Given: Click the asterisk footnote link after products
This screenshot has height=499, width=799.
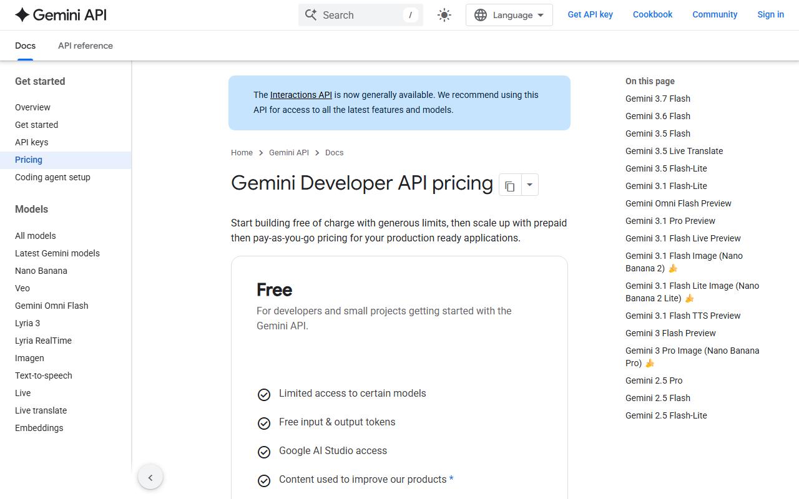Looking at the screenshot, I should 451,479.
